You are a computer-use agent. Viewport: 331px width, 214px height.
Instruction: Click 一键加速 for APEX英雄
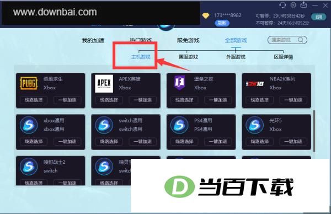coord(143,100)
